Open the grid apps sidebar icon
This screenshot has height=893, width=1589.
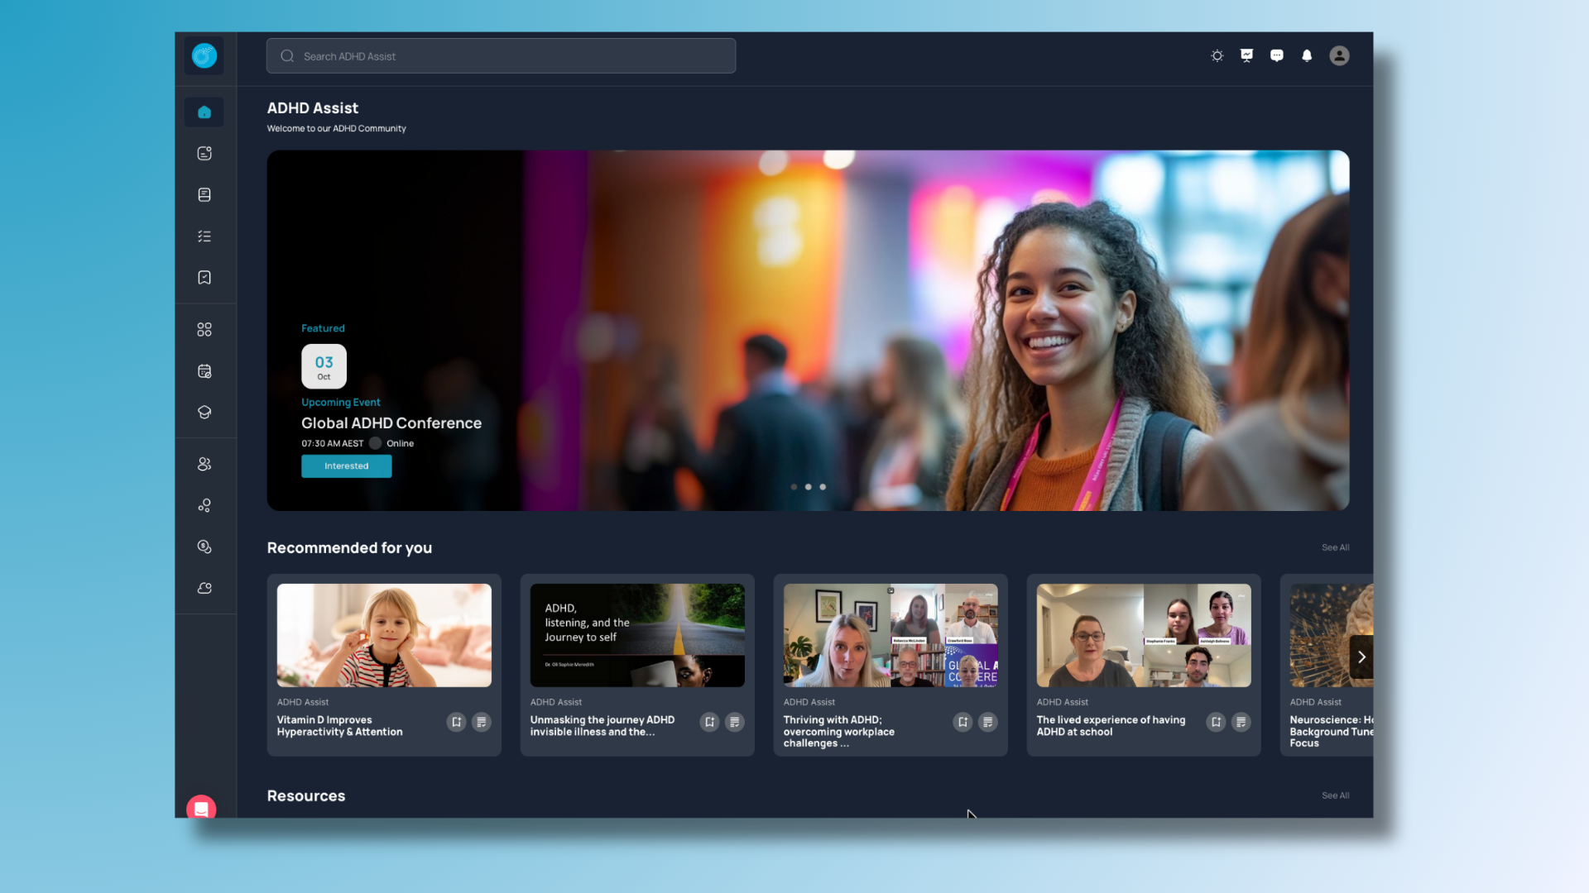204,330
